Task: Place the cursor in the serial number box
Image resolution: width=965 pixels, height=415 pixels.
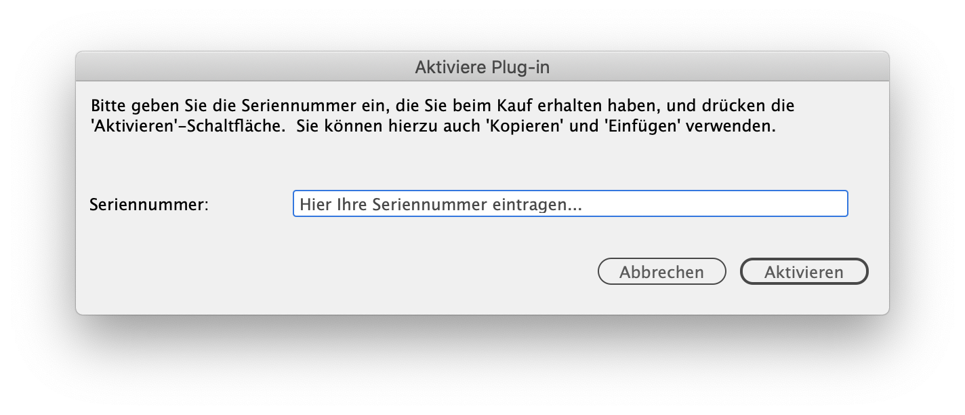Action: pyautogui.click(x=569, y=204)
